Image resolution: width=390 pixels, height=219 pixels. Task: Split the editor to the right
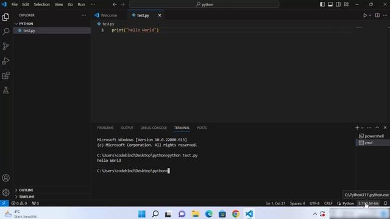[x=377, y=15]
